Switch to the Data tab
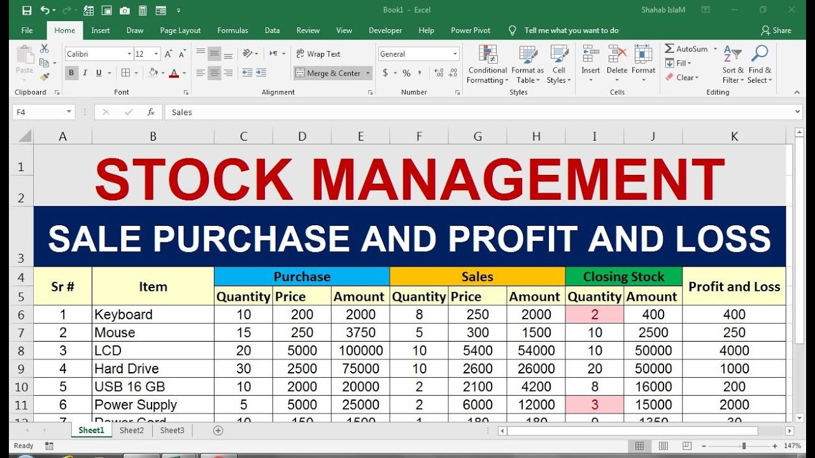Viewport: 815px width, 458px height. pyautogui.click(x=273, y=30)
